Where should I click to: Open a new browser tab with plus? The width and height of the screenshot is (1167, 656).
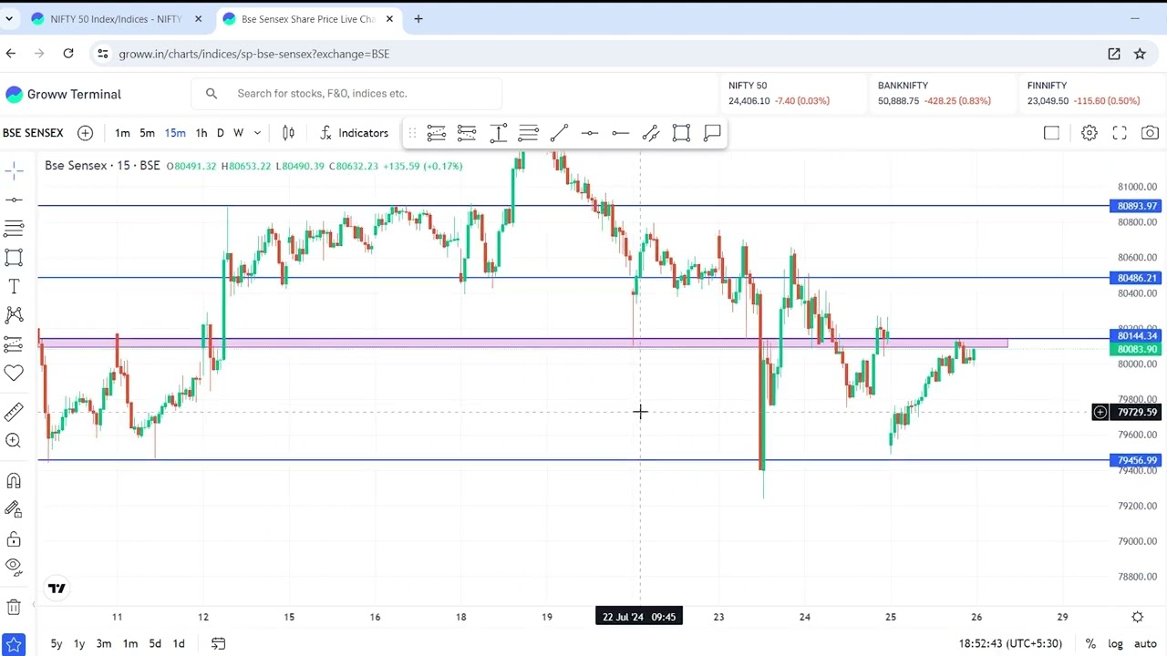(x=418, y=19)
